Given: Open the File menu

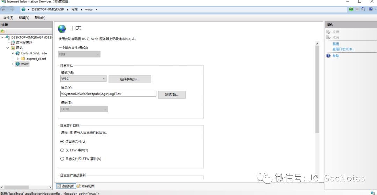Looking at the screenshot, I should (x=8, y=18).
